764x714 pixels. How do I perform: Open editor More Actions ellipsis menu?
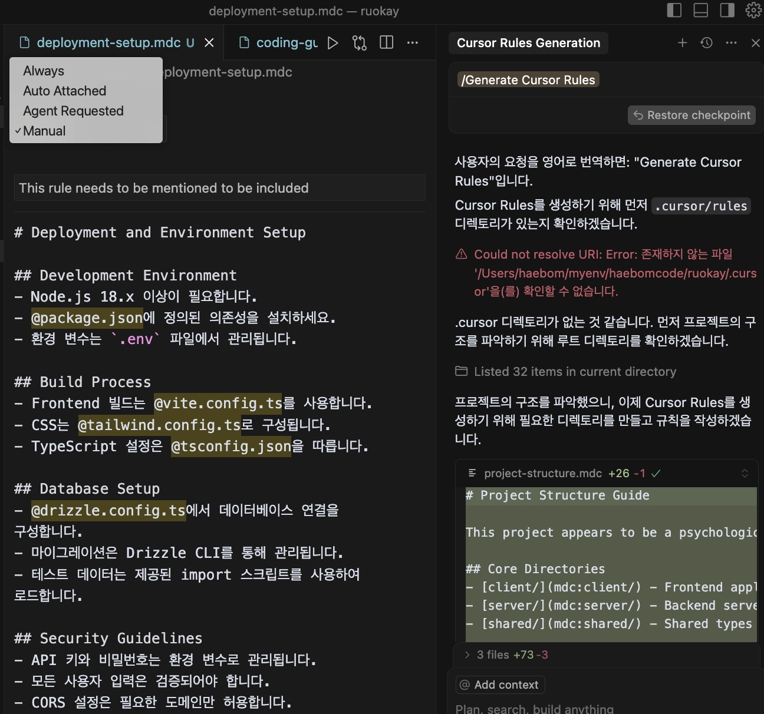(413, 43)
